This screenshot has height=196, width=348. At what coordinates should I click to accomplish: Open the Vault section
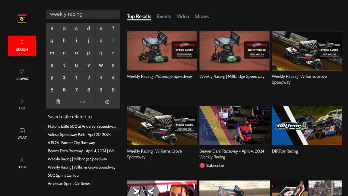pyautogui.click(x=22, y=134)
